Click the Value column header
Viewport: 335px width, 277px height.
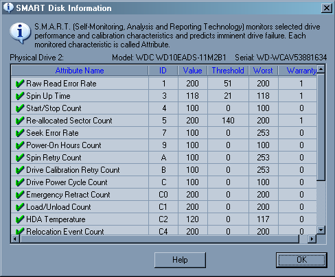(x=192, y=71)
